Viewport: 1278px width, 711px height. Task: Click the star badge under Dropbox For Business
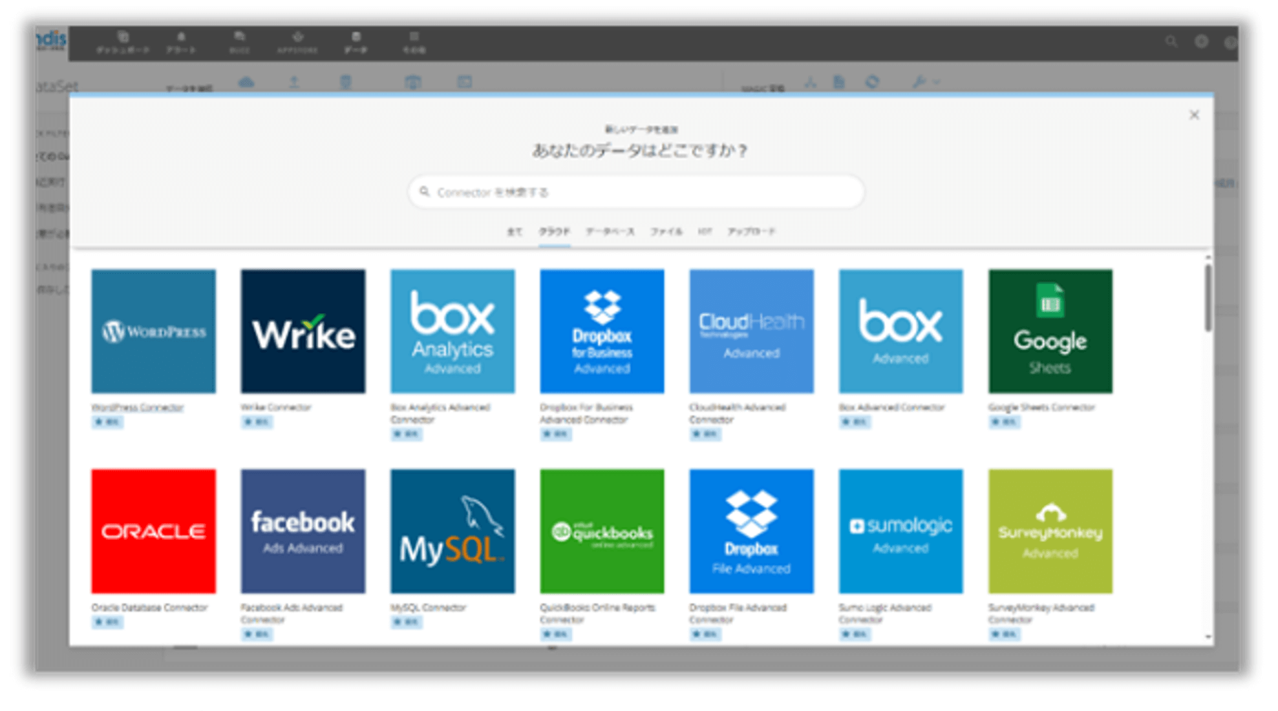(556, 435)
